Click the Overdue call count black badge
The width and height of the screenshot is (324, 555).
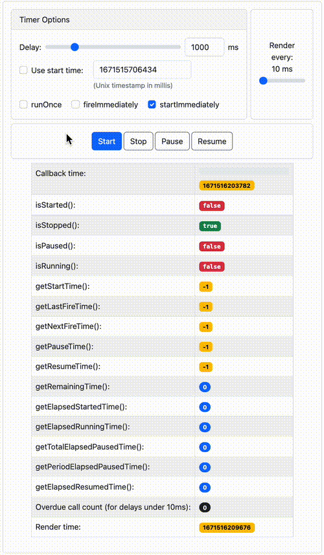[205, 507]
